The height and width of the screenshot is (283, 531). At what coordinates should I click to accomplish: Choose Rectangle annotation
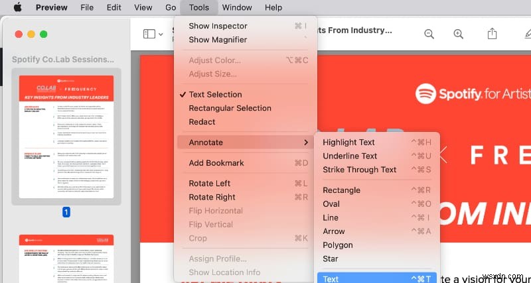point(377,190)
